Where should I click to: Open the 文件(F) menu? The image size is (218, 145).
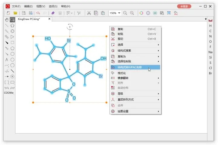[16, 6]
